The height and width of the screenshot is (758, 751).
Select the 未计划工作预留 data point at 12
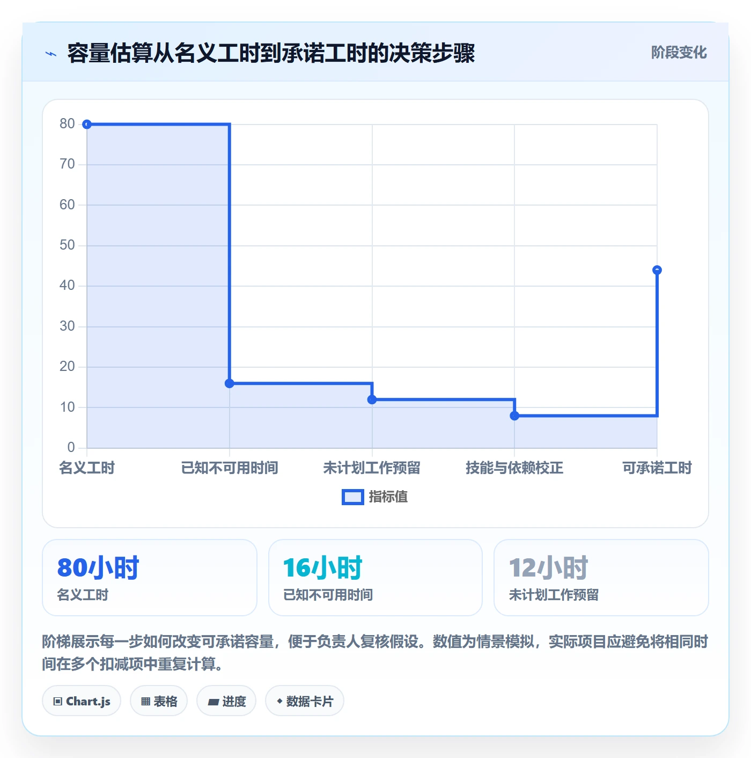pos(372,399)
